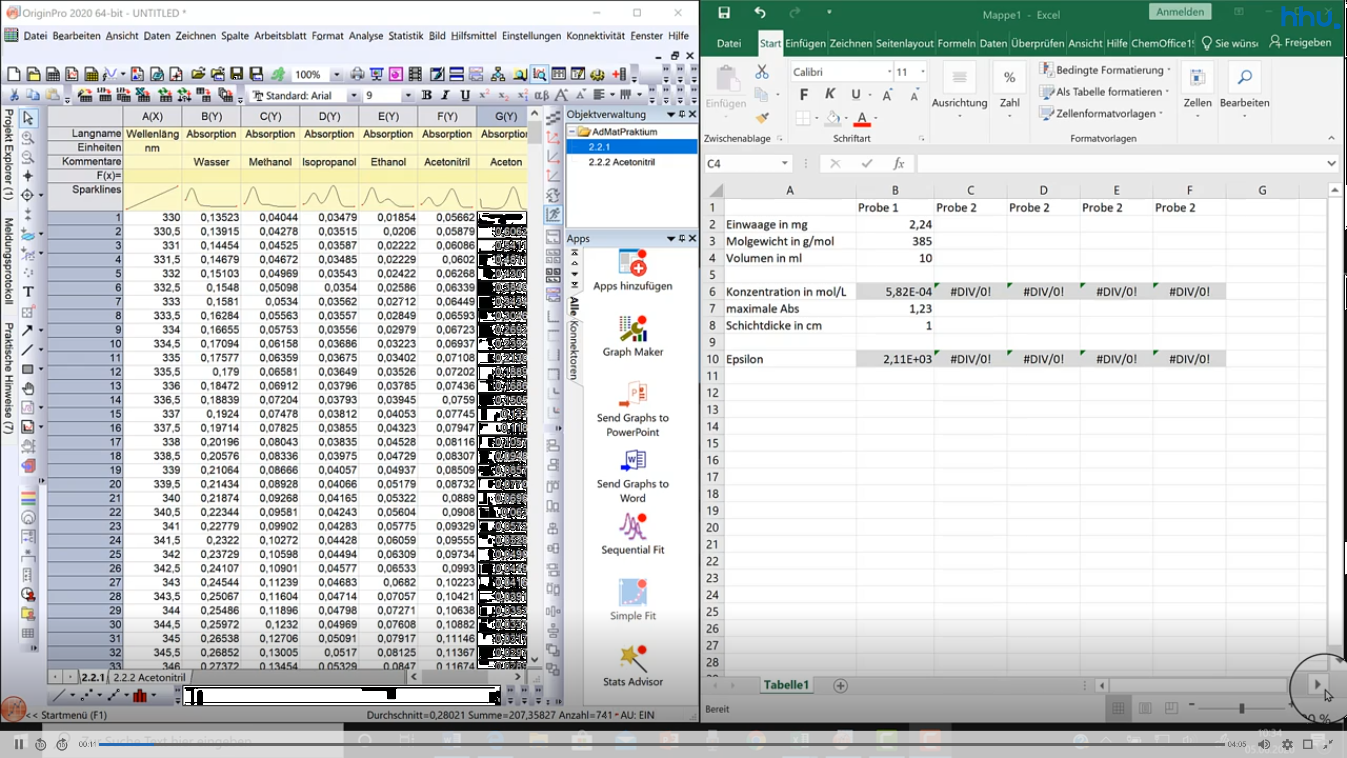This screenshot has height=758, width=1347.
Task: Open the Simple Fit app
Action: click(633, 599)
